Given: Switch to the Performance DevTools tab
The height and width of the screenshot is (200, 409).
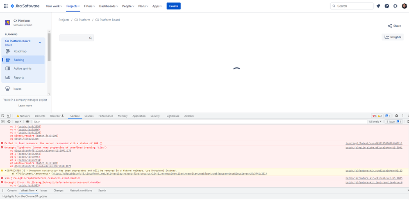Looking at the screenshot, I should [106, 116].
